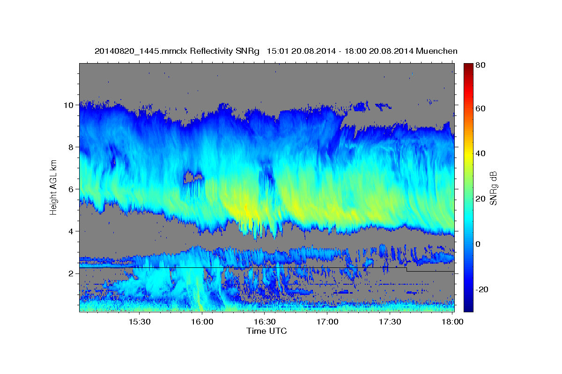Viewport: 562px width, 374px height.
Task: Click the dark blue bottom of the colorbar
Action: click(468, 306)
